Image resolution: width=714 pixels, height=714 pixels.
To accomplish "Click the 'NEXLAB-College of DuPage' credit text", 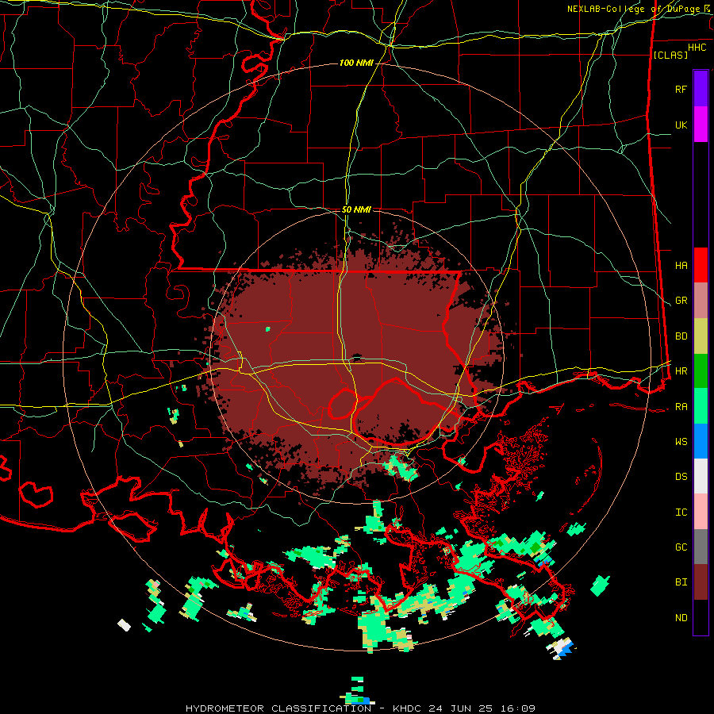I will (x=635, y=9).
